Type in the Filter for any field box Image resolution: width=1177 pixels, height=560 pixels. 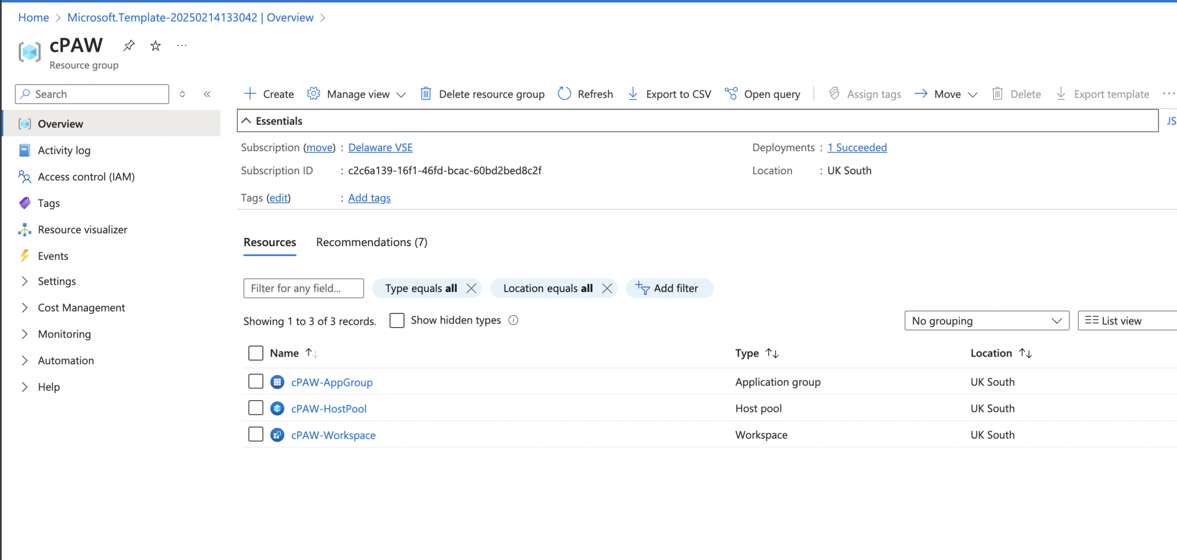click(x=303, y=288)
